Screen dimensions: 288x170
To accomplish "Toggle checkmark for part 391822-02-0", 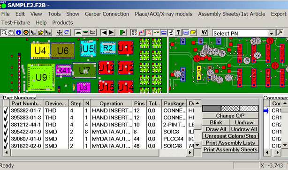I will [6, 146].
